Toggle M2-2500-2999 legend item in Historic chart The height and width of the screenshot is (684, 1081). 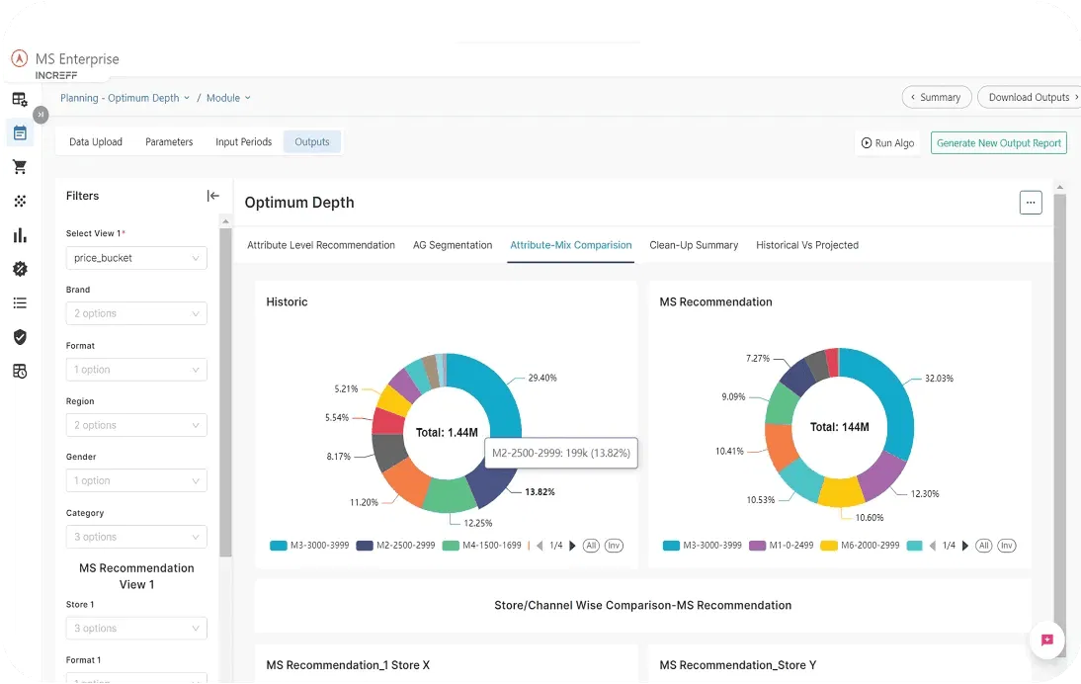pos(397,546)
